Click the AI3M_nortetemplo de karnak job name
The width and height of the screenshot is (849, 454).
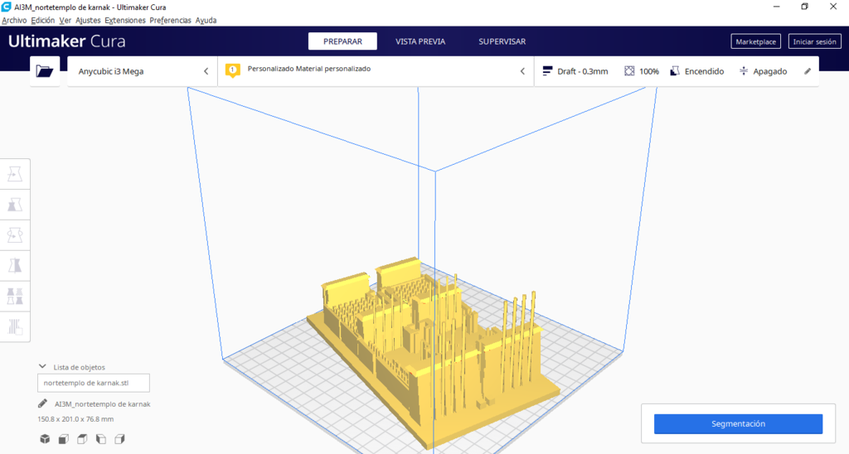102,403
